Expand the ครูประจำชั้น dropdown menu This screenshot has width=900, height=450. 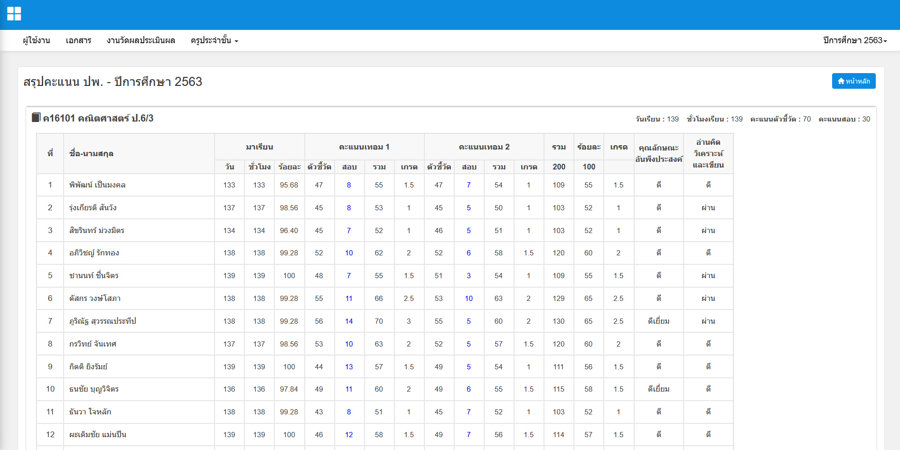[x=215, y=40]
